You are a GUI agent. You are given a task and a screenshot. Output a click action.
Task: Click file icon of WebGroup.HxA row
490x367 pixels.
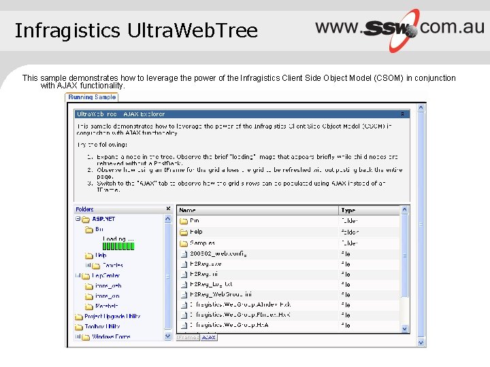pos(184,326)
